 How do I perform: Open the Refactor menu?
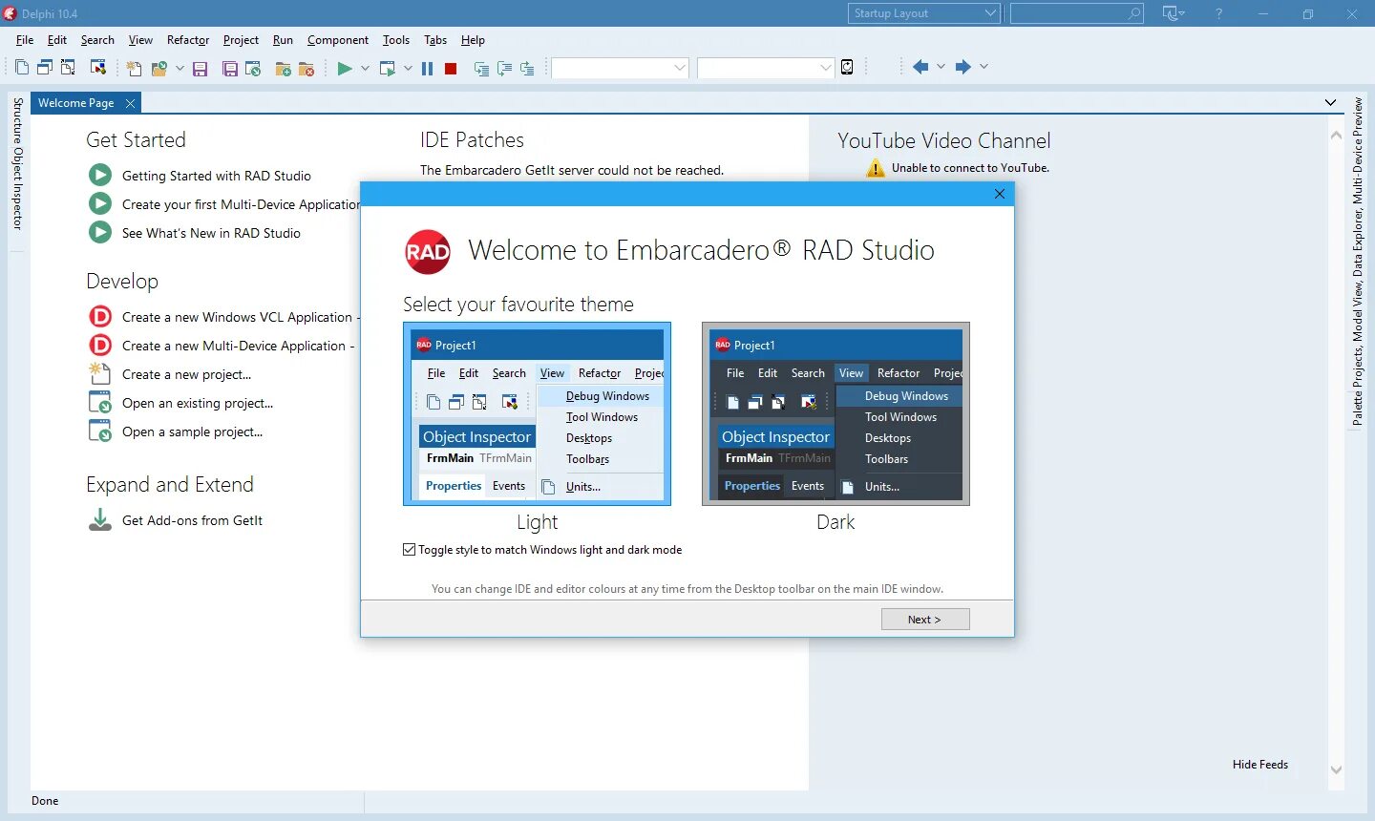pos(188,40)
